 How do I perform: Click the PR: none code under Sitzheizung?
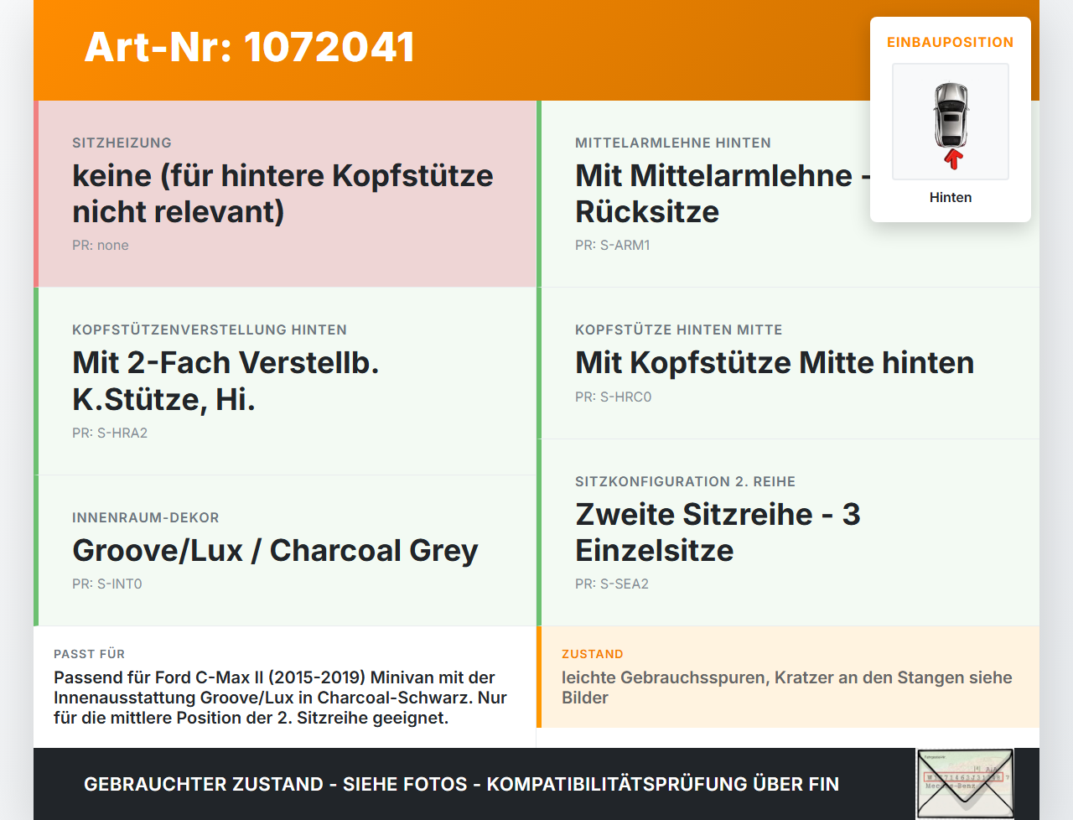[x=101, y=246]
